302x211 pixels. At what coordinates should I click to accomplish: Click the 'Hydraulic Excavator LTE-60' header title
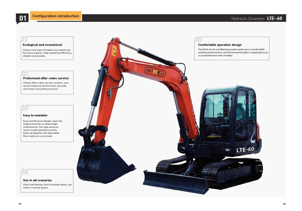[257, 18]
